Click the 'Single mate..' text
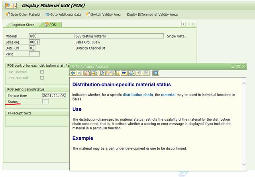 tap(177, 36)
